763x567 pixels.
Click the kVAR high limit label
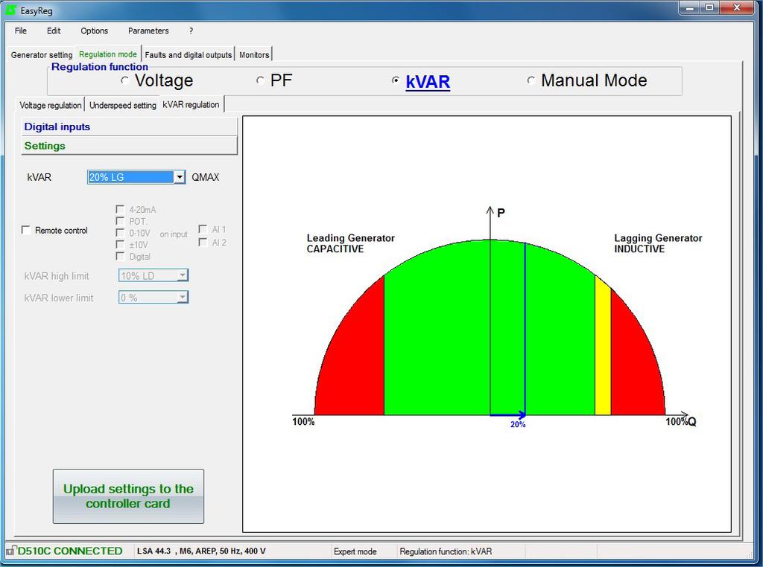(x=57, y=276)
